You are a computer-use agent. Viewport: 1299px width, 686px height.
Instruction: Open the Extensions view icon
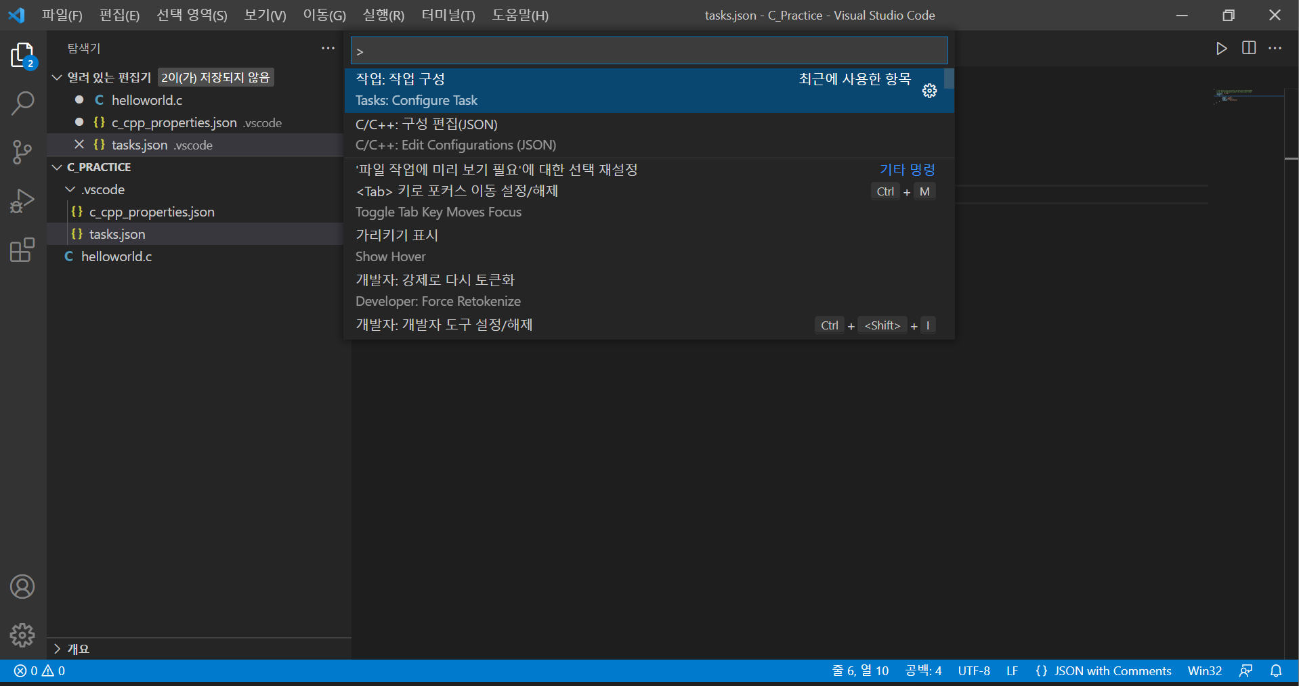point(22,250)
